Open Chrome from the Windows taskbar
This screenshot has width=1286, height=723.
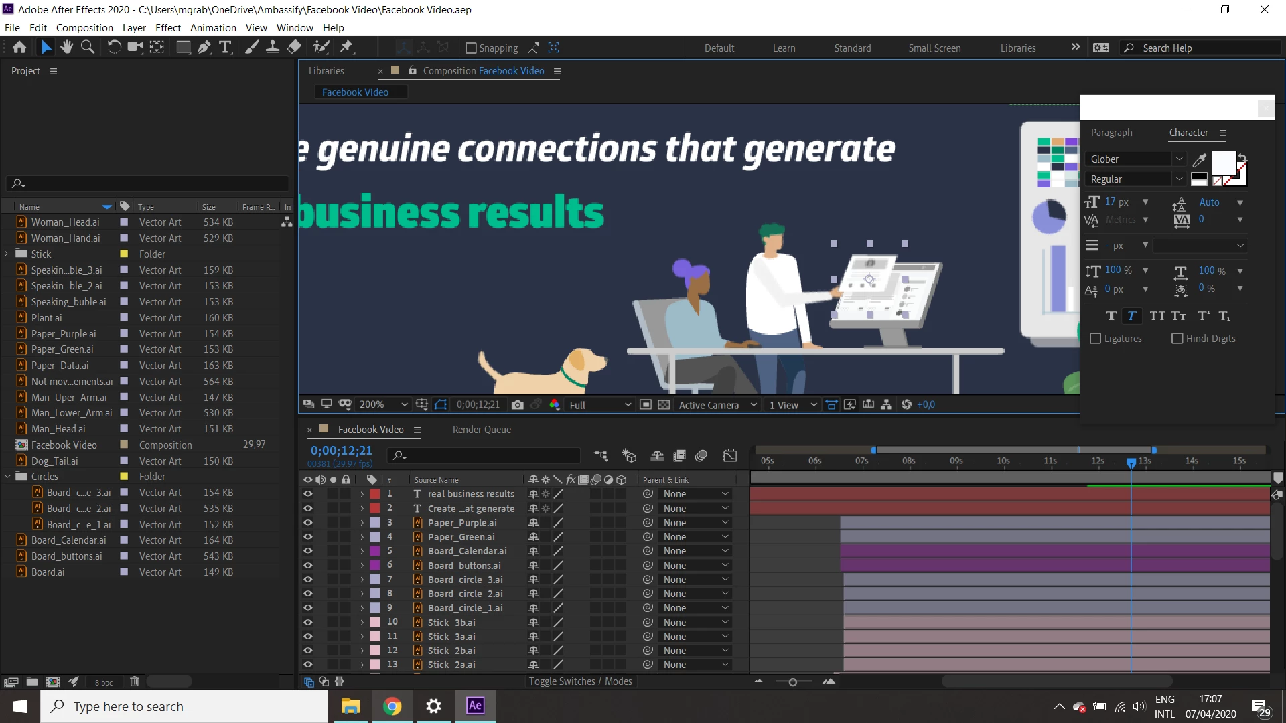tap(392, 706)
